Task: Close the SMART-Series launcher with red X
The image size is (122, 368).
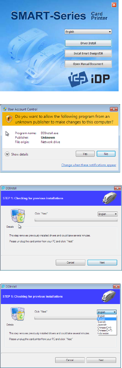Action: click(x=114, y=5)
